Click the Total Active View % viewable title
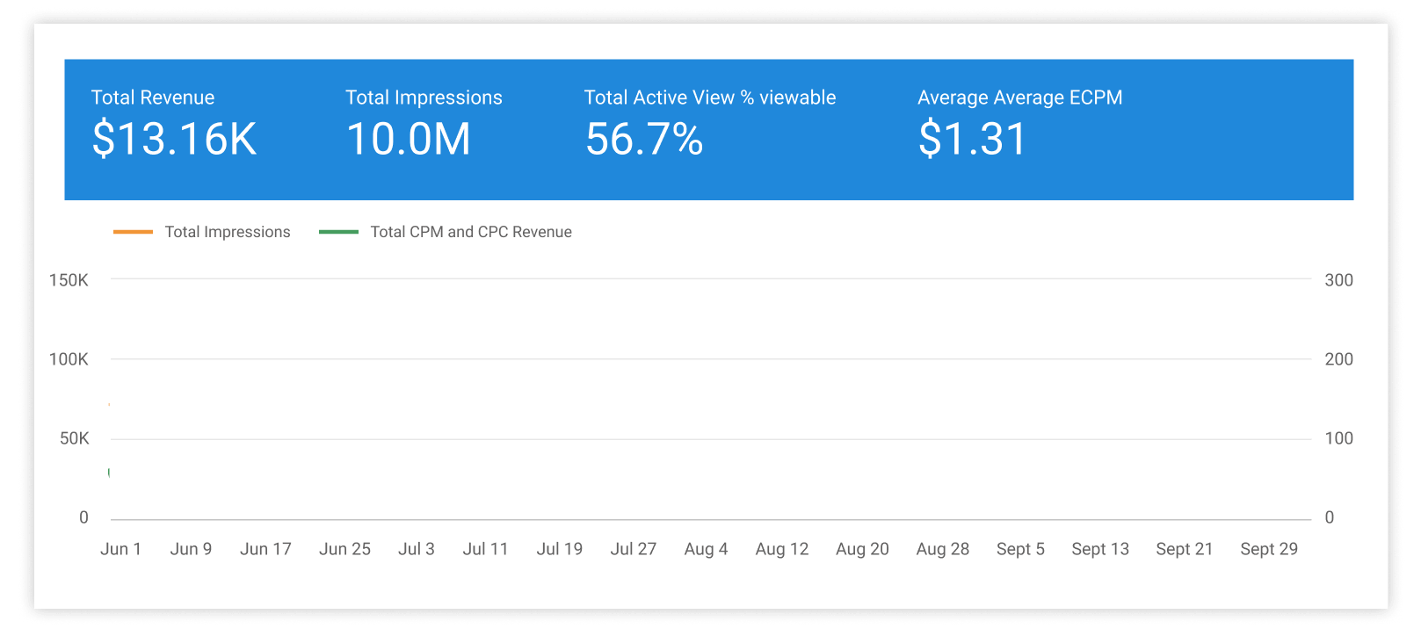Screen dimensions: 1421x643 click(709, 98)
